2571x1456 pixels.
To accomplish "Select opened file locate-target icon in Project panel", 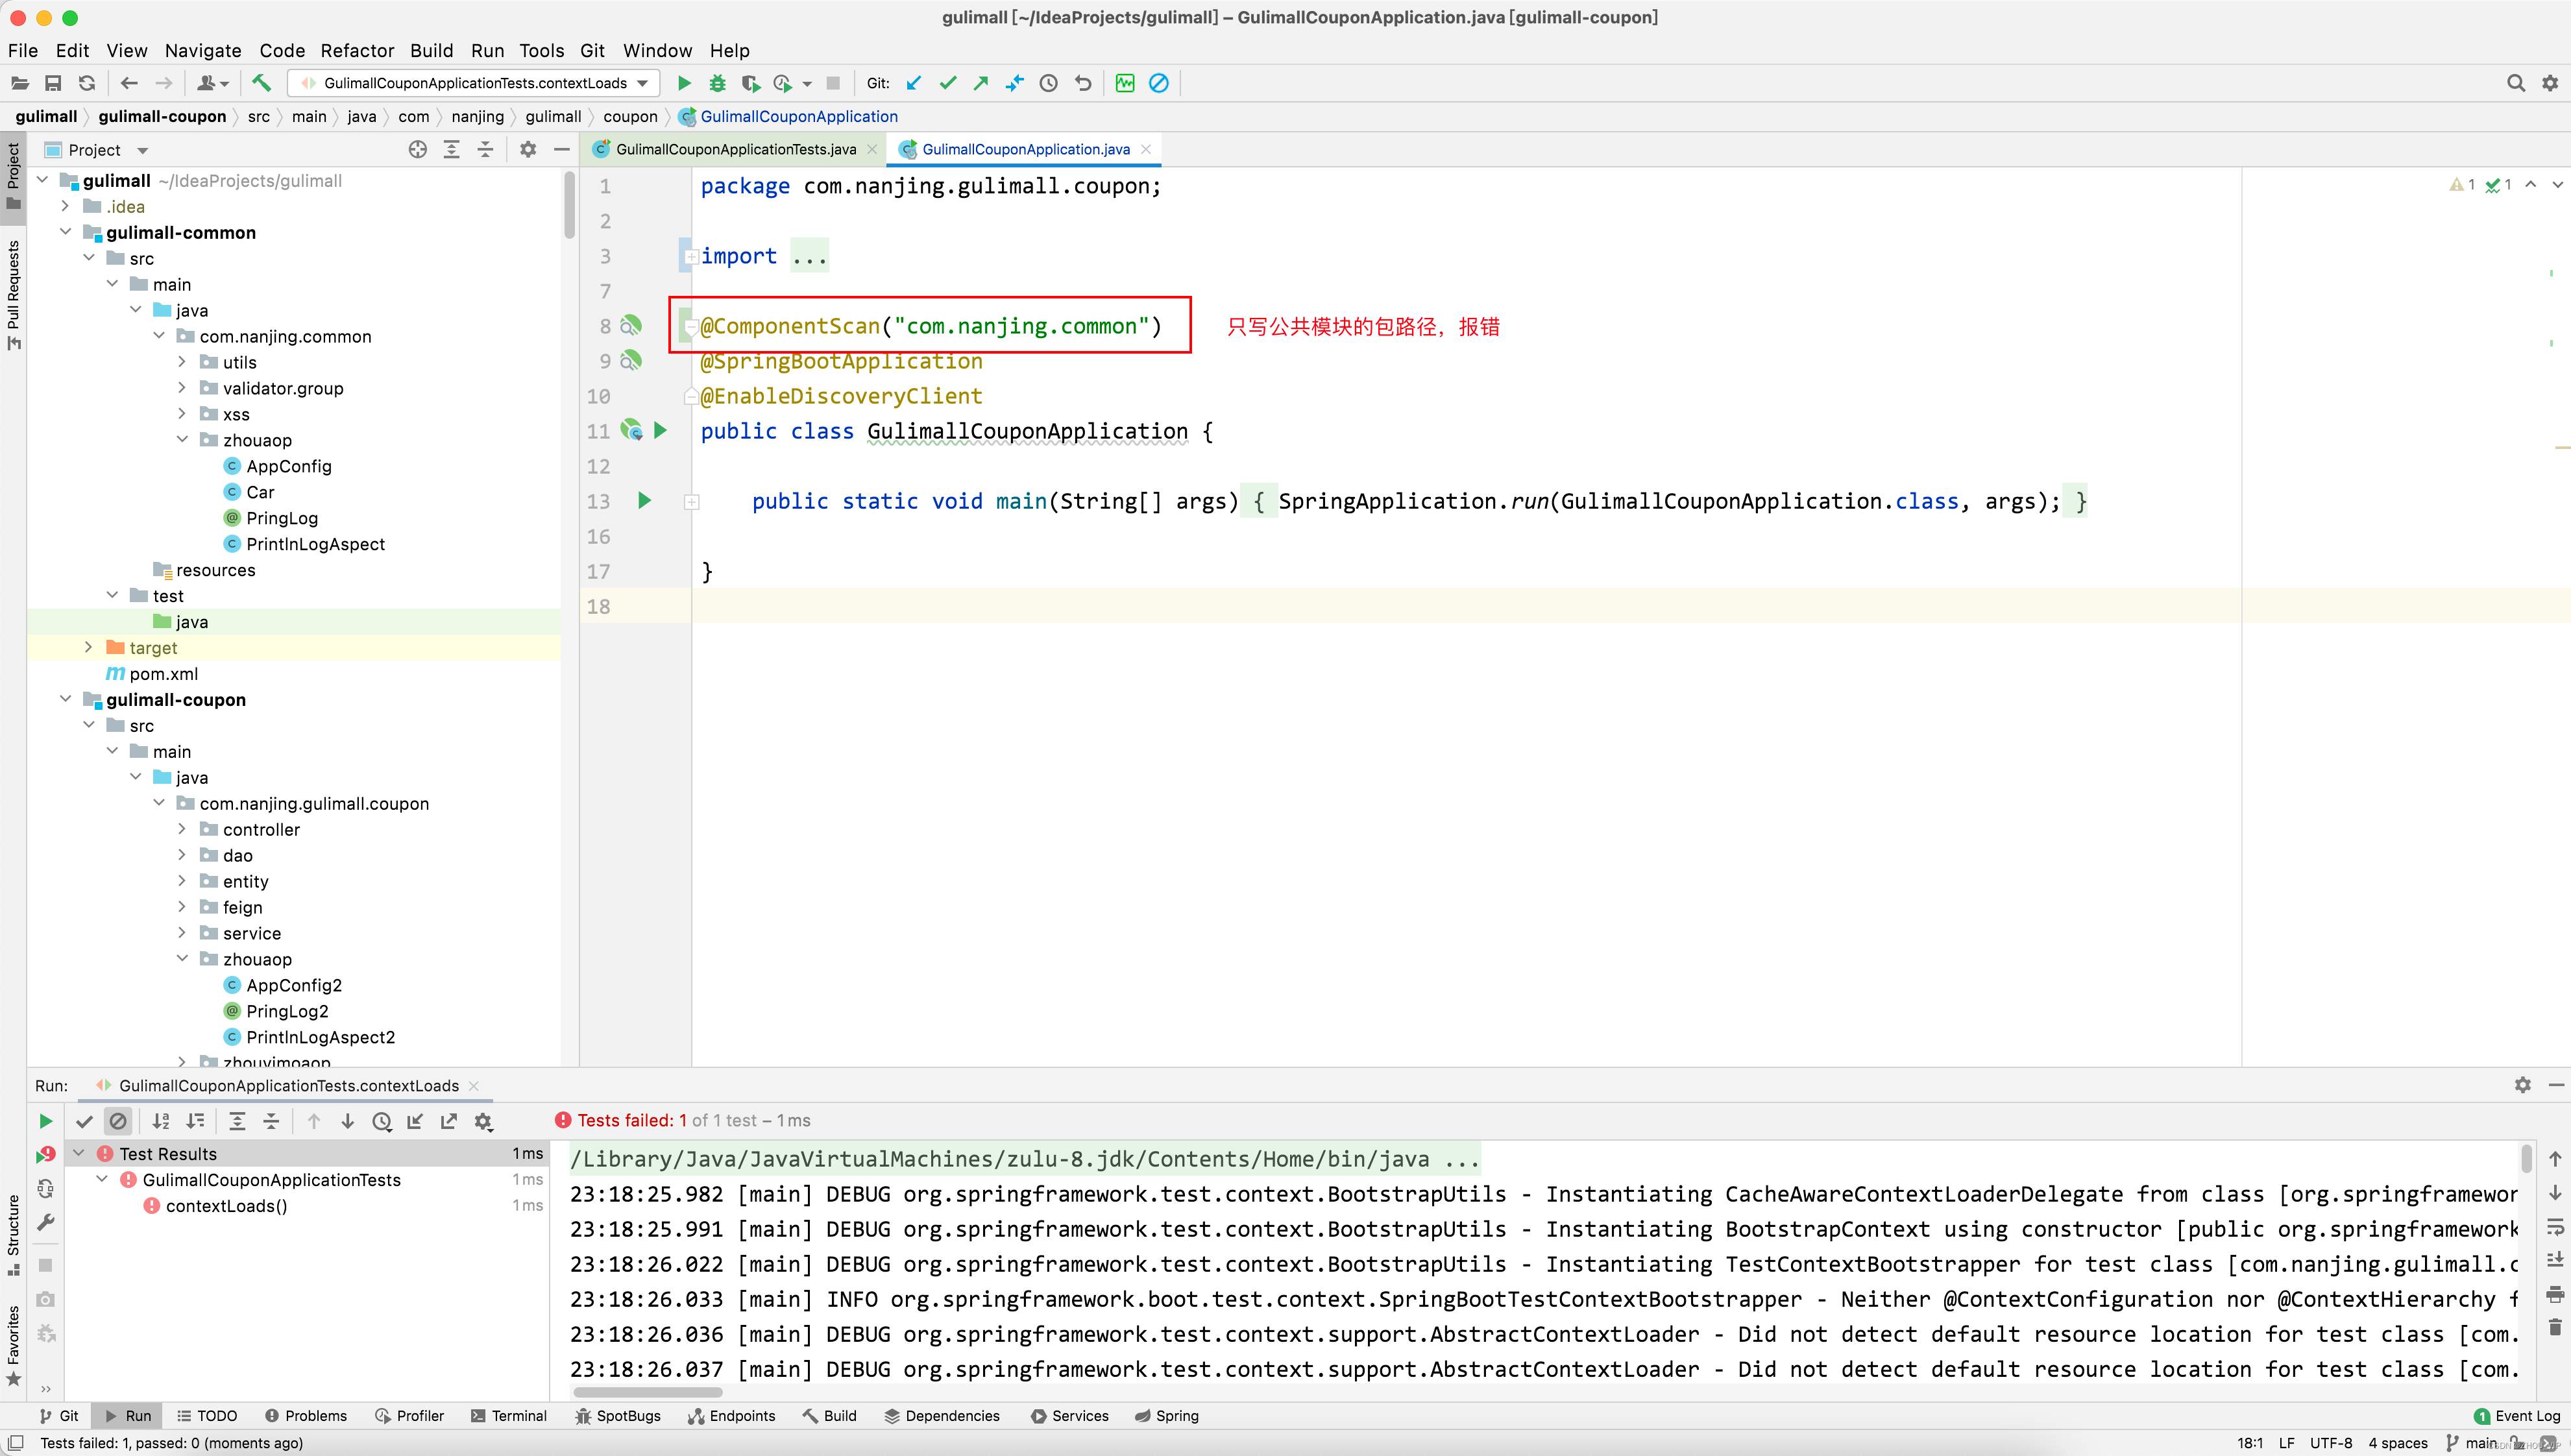I will (418, 150).
